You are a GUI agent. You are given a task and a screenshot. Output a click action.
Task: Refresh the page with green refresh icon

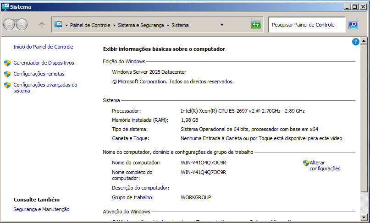click(256, 25)
